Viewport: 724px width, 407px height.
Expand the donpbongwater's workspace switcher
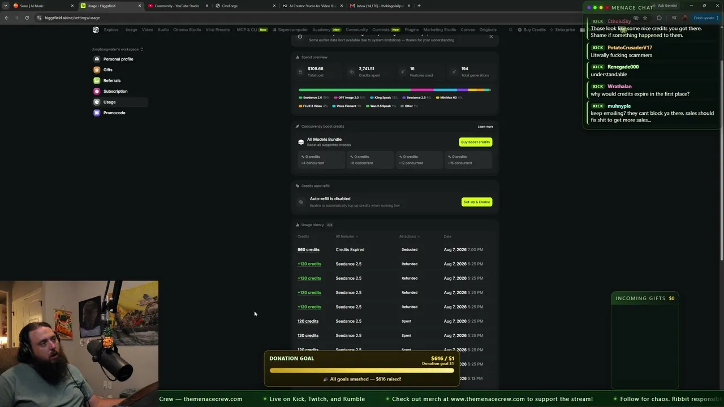click(x=117, y=49)
